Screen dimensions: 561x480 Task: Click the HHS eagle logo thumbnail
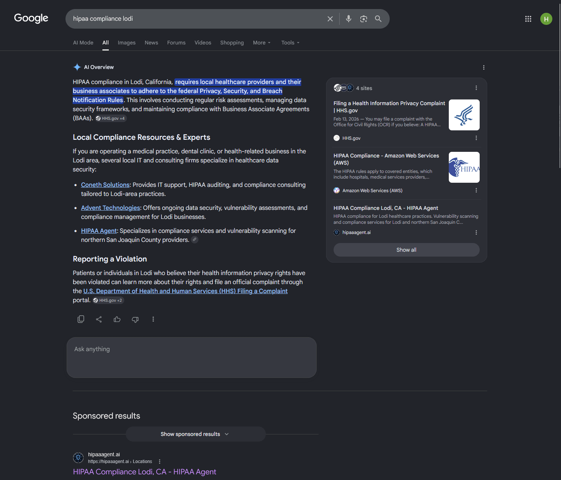coord(464,115)
